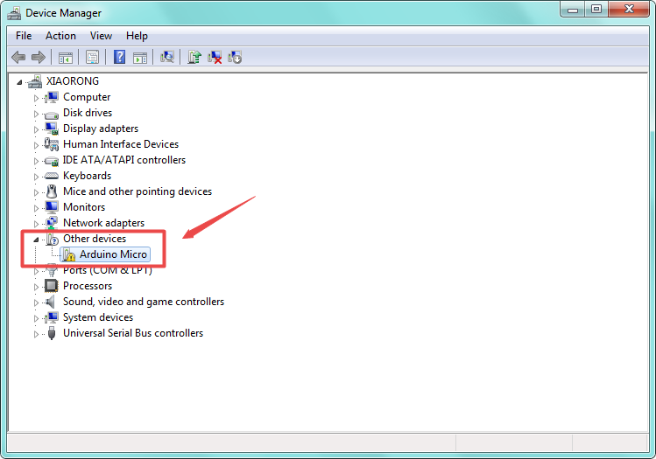Open the Help menu
The height and width of the screenshot is (459, 656).
pos(137,36)
